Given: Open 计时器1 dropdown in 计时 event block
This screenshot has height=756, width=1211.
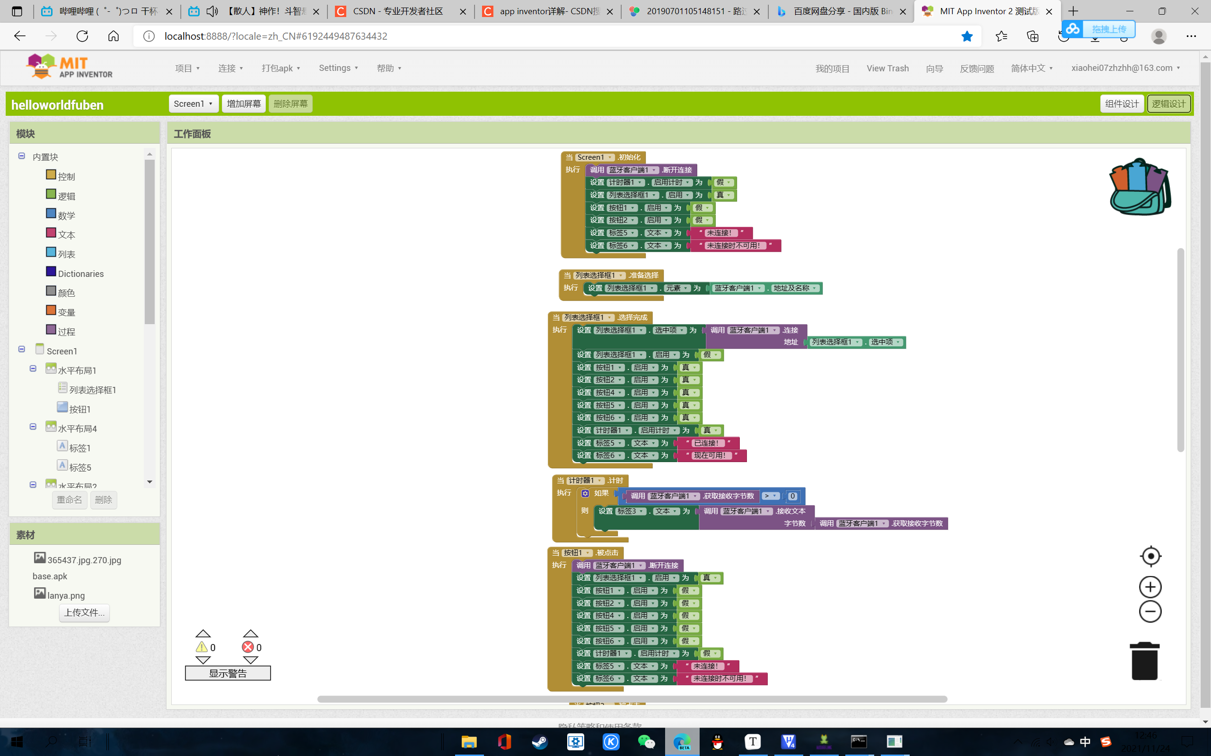Looking at the screenshot, I should (x=585, y=481).
